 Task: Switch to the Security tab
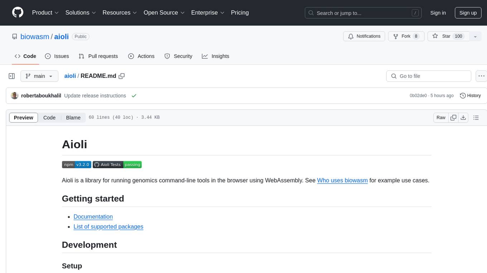coord(178,56)
